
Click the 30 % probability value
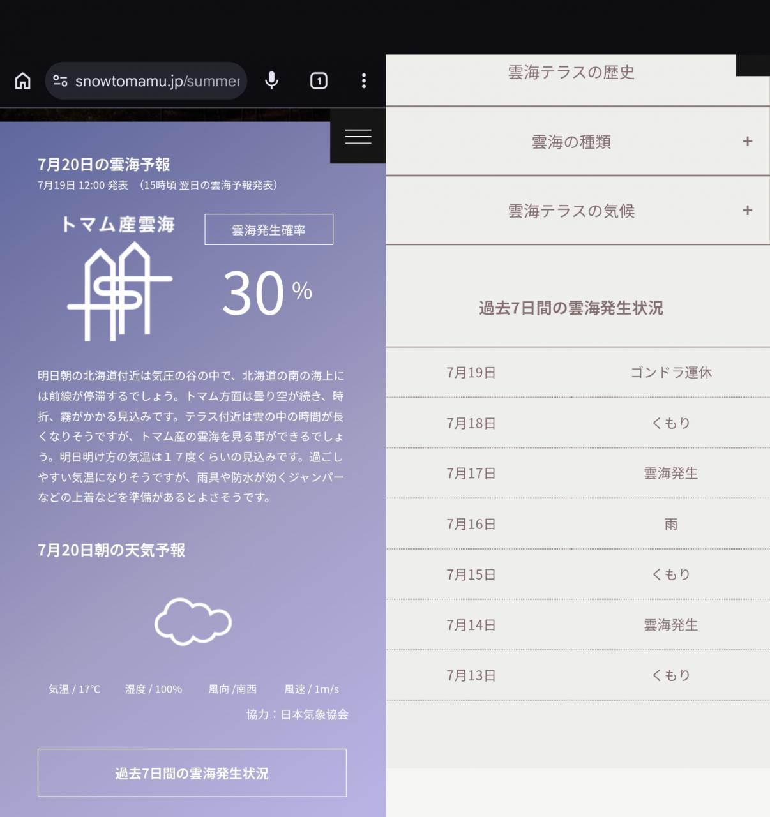click(x=268, y=294)
